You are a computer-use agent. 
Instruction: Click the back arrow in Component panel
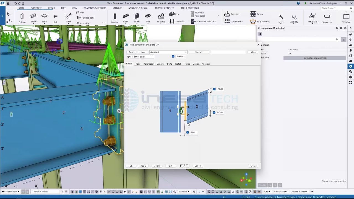point(260,34)
